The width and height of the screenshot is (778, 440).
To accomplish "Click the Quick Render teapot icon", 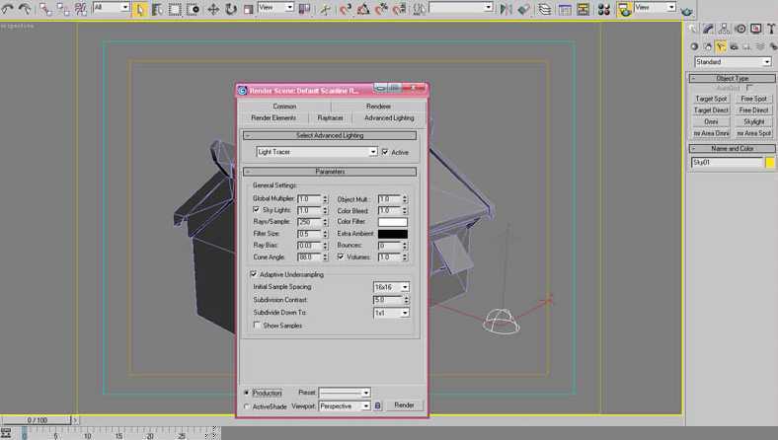I will [687, 10].
